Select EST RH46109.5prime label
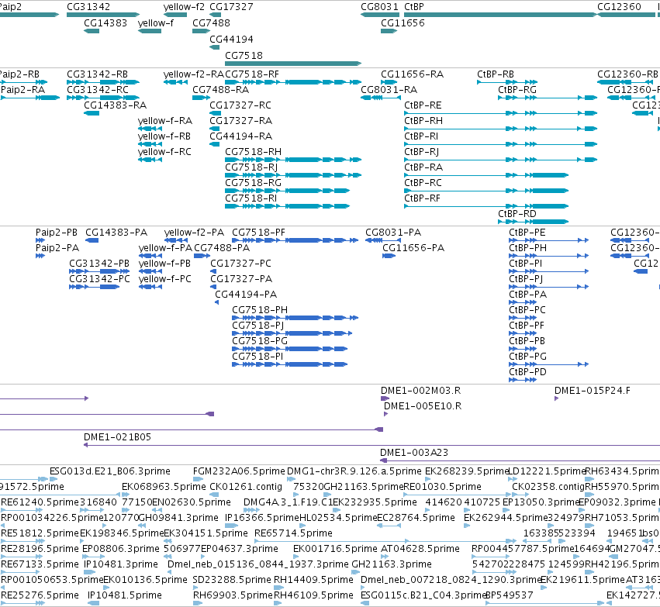Viewport: 660px width, 607px height. click(313, 595)
